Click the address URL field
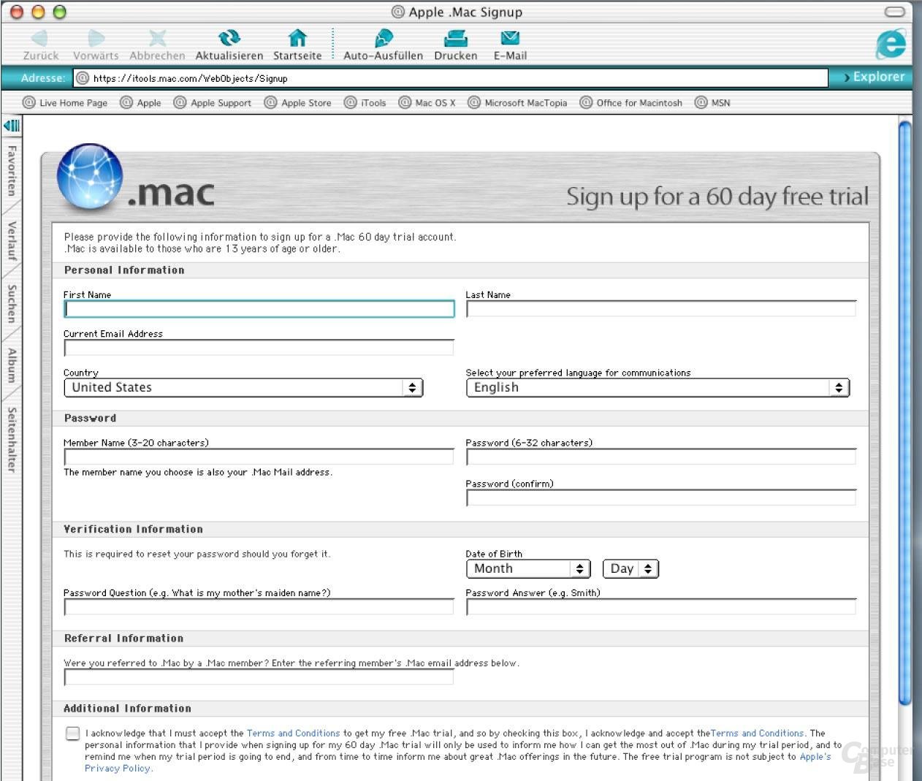This screenshot has width=922, height=781. coord(451,77)
